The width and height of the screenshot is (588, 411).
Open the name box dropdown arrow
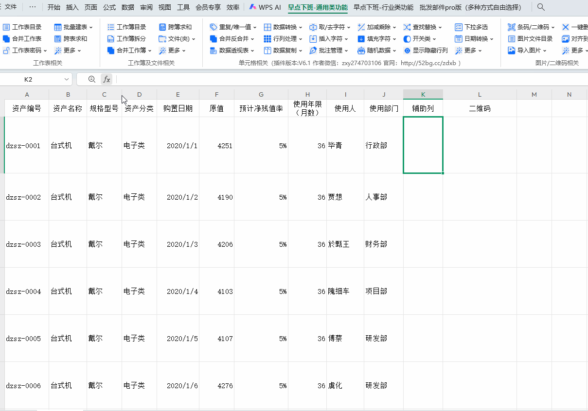pyautogui.click(x=67, y=79)
